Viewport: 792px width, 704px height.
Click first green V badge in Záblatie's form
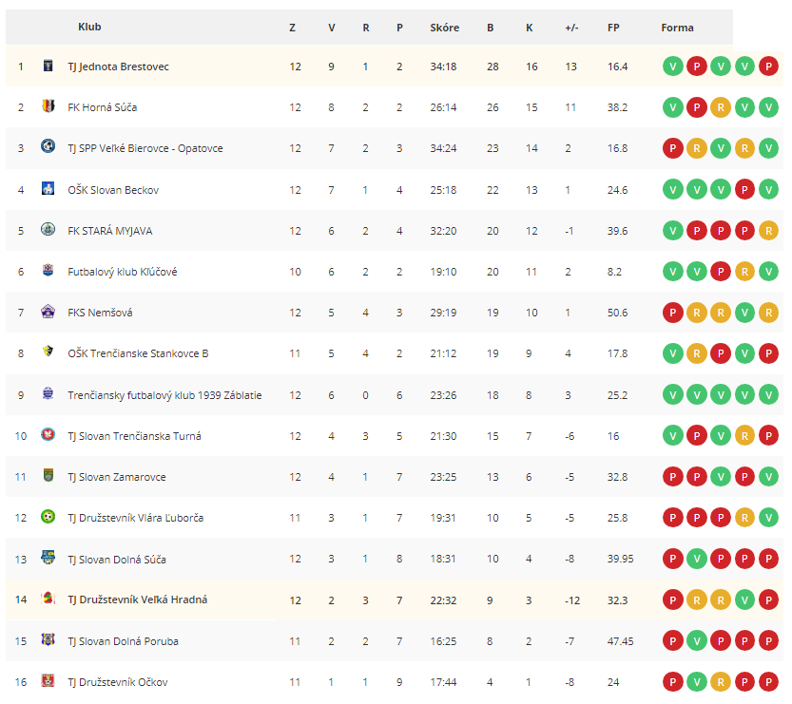(x=673, y=395)
